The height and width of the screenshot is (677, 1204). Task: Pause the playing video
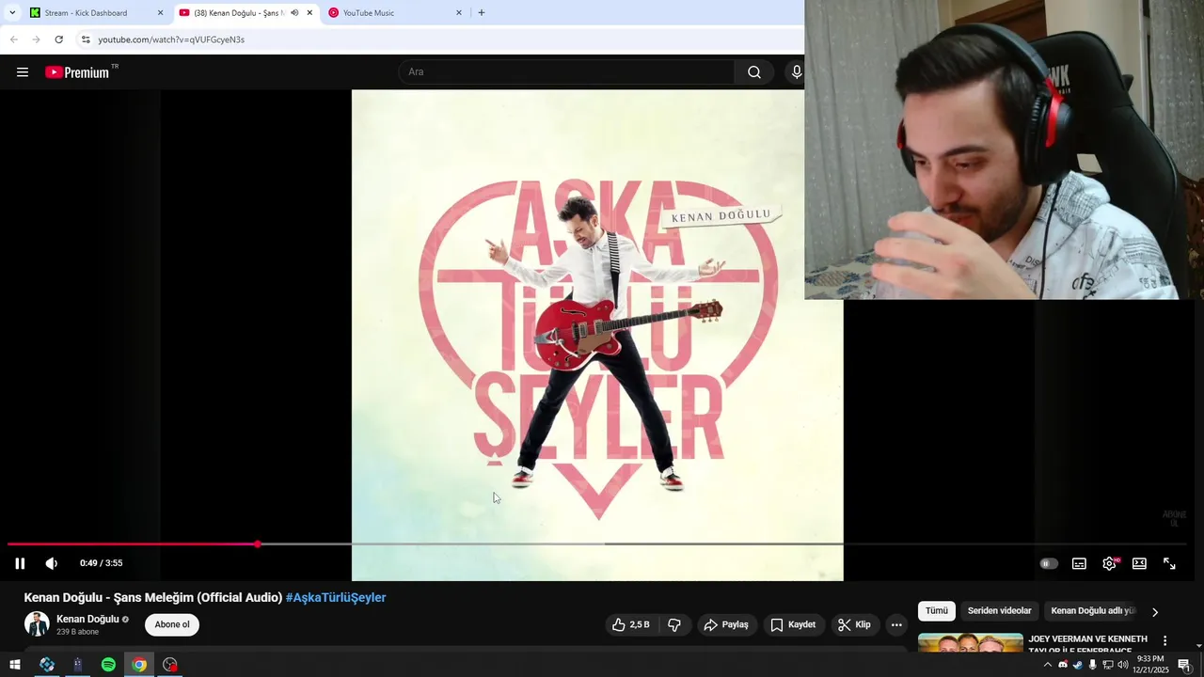(20, 563)
